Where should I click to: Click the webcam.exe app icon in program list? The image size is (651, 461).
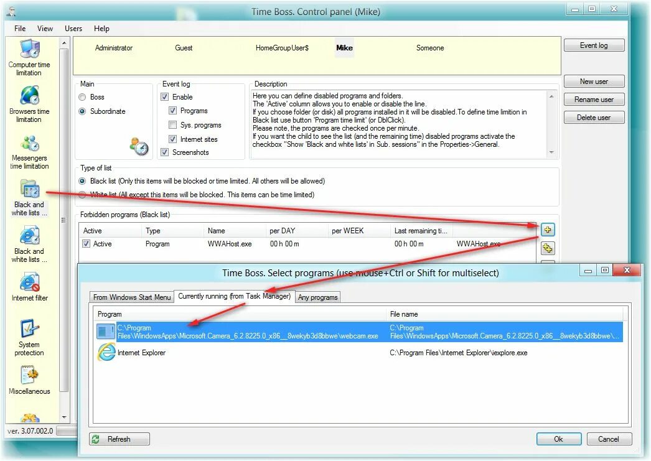coord(106,332)
